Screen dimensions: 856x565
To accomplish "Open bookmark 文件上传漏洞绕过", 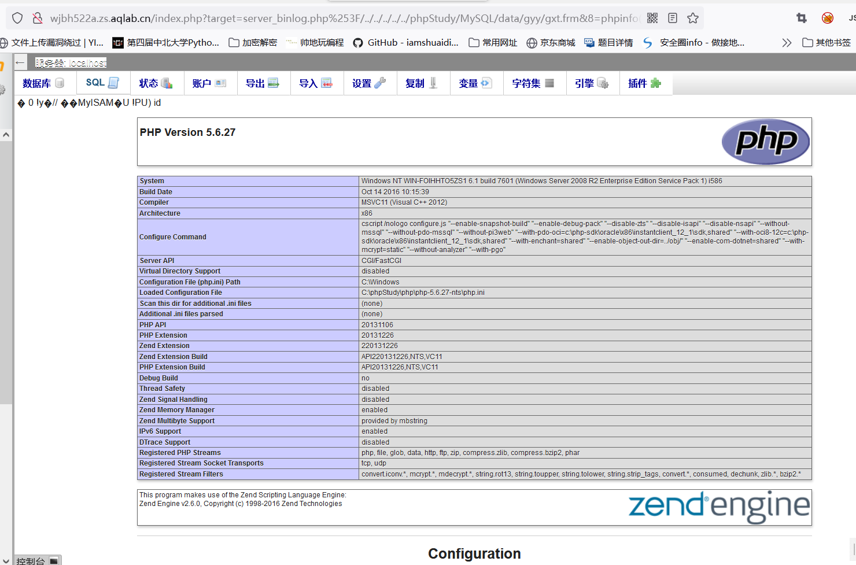I will pos(52,42).
